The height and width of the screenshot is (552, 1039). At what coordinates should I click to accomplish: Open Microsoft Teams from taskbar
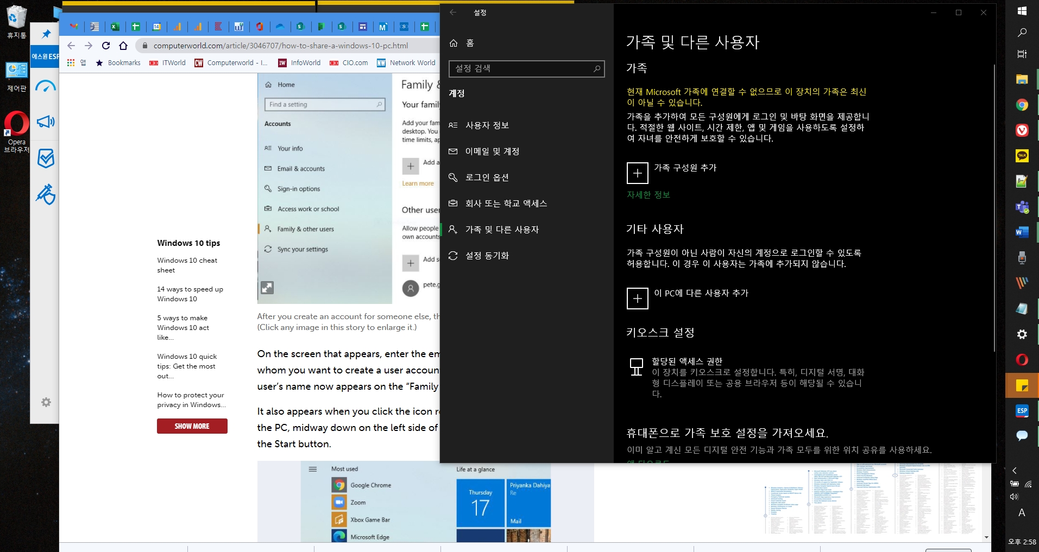coord(1022,207)
